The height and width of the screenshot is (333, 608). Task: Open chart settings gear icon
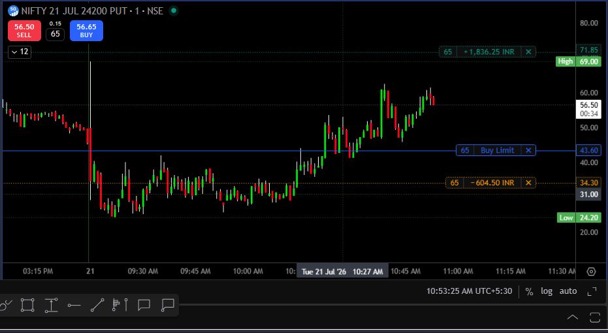point(591,272)
